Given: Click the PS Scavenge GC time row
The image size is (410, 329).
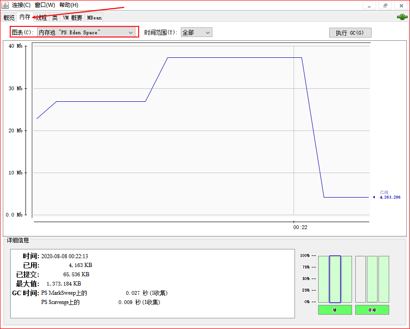Looking at the screenshot, I should pyautogui.click(x=101, y=302).
